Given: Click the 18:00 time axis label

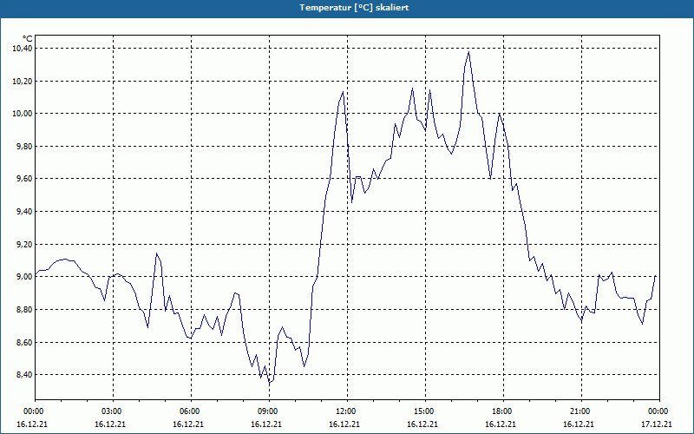Looking at the screenshot, I should coord(504,411).
